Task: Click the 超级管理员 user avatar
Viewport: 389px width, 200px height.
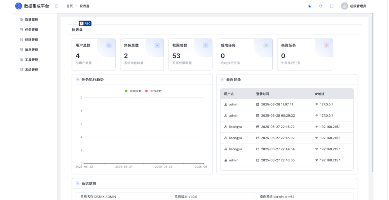Action: pos(344,6)
